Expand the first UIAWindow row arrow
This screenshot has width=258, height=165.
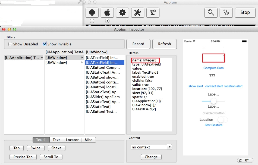coord(82,58)
